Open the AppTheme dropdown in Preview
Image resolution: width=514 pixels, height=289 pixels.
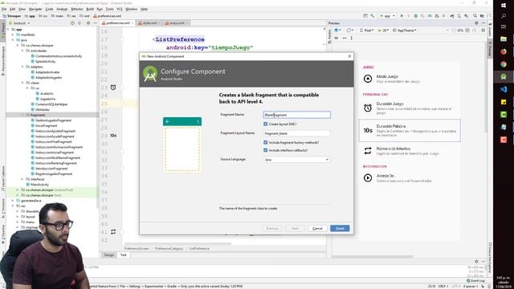(x=405, y=31)
